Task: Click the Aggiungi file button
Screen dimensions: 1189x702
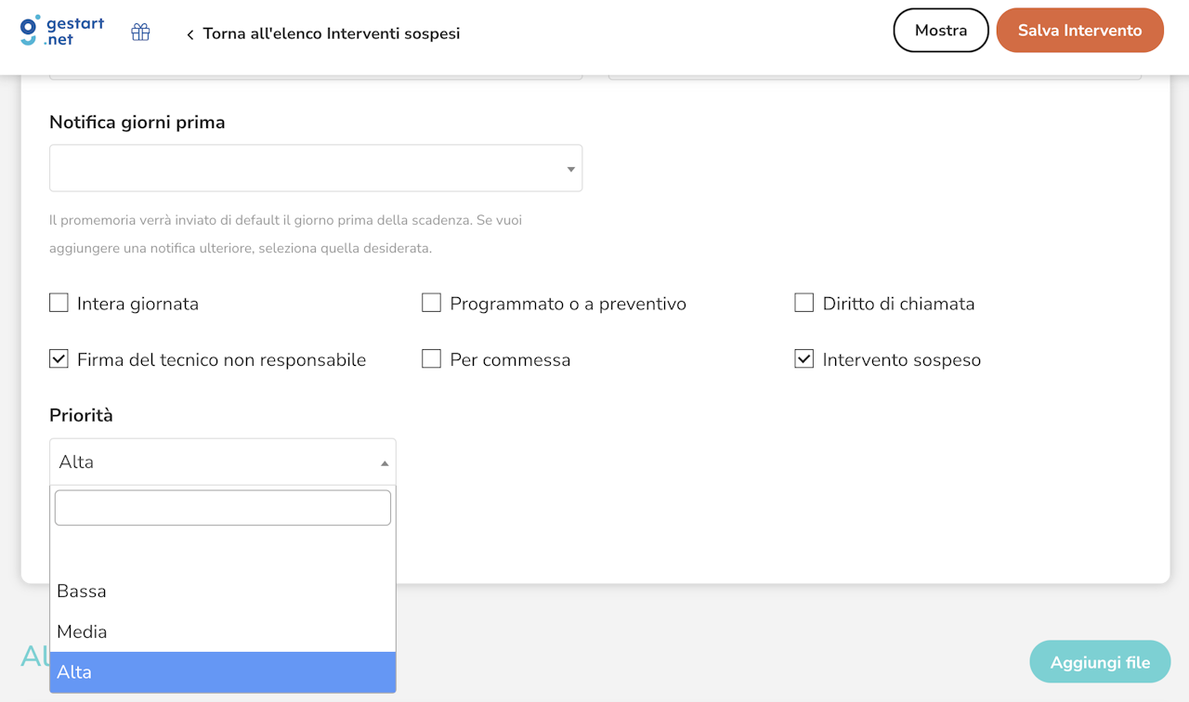Action: (1100, 661)
